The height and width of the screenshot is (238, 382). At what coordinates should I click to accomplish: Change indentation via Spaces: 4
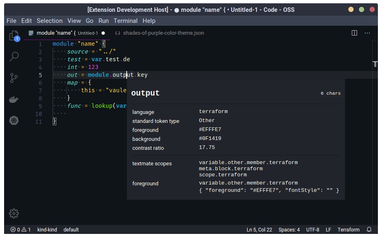[x=289, y=229]
